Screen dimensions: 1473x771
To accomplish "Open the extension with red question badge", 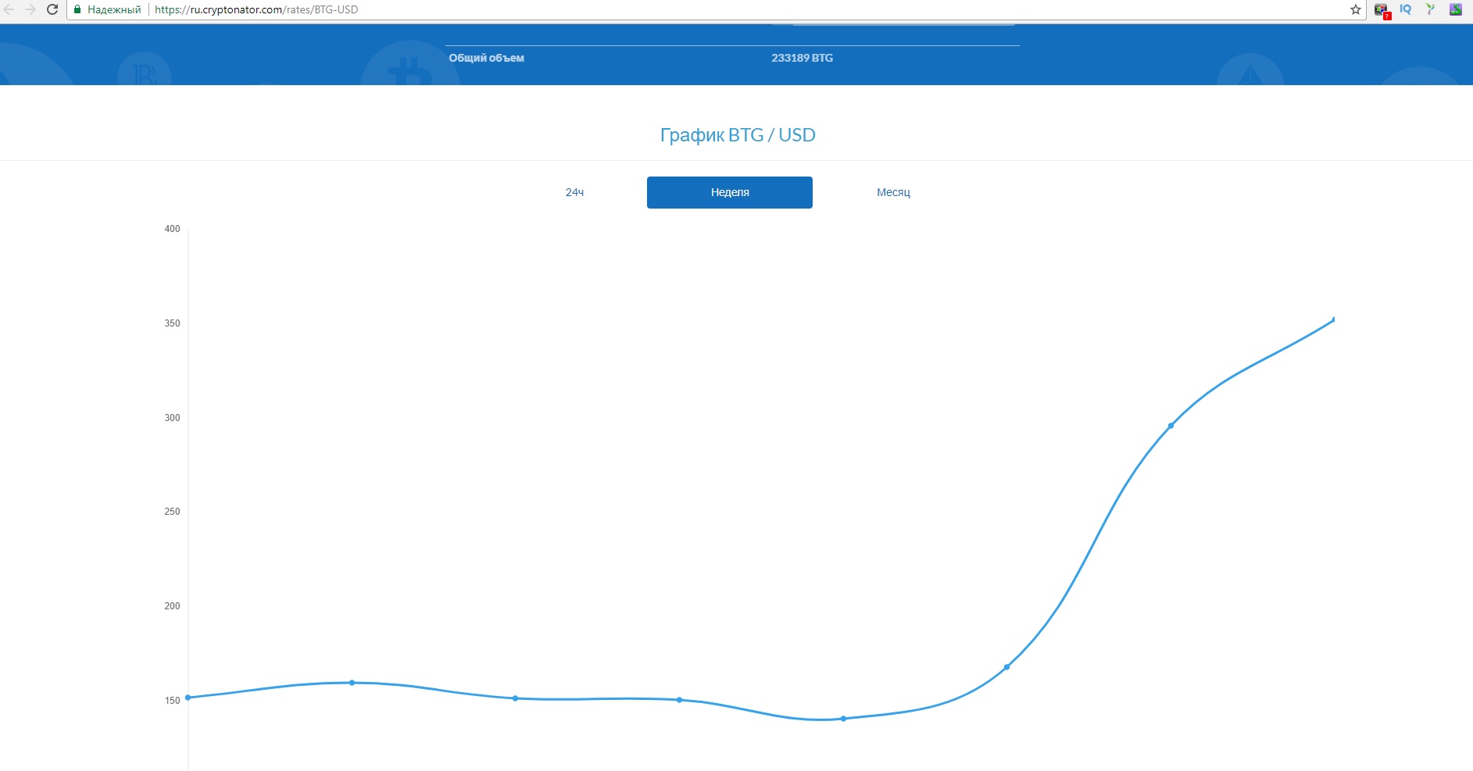I will point(1382,10).
